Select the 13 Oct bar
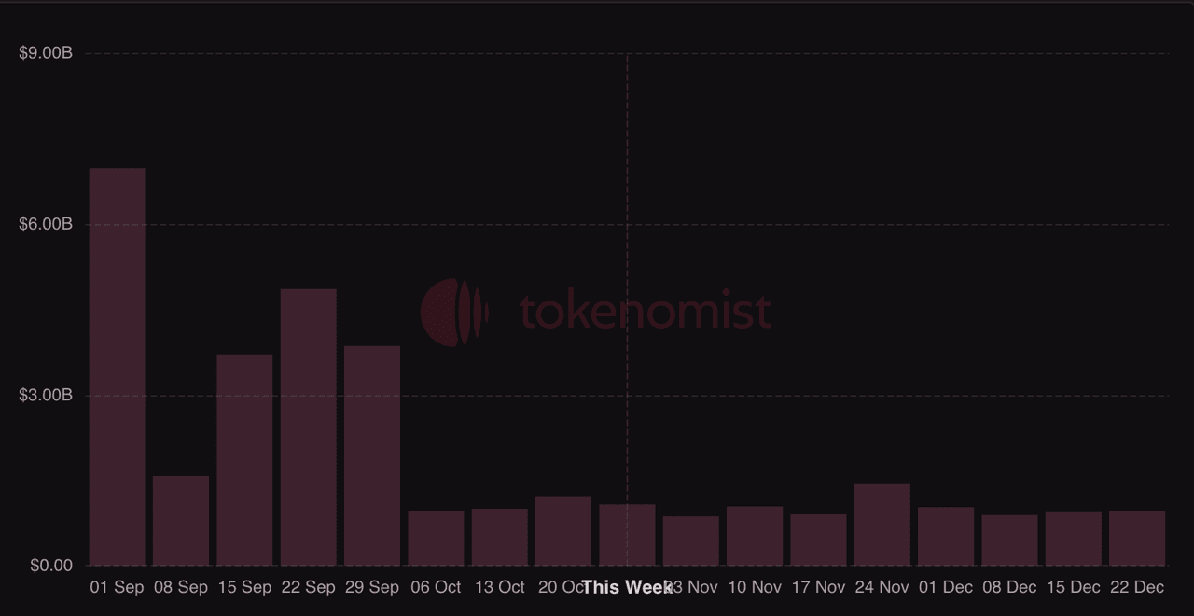1194x616 pixels. (499, 537)
